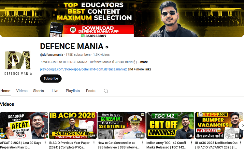Image resolution: width=244 pixels, height=151 pixels.
Task: Subscribe to the Defence Mania channel
Action: pos(51,79)
